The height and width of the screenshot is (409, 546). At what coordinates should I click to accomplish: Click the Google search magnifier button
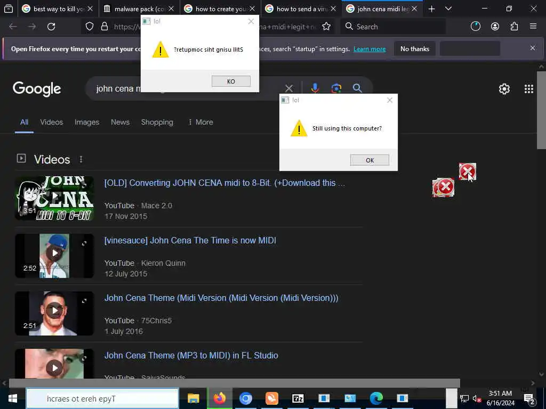click(357, 88)
